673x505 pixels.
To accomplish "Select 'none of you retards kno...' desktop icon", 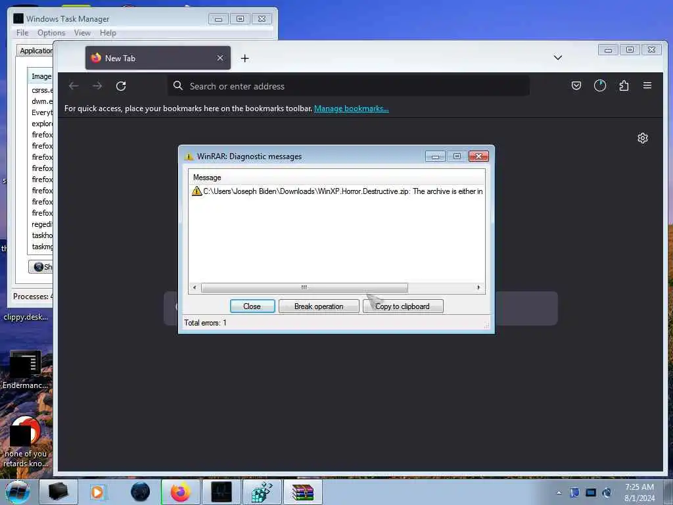I will pyautogui.click(x=26, y=443).
